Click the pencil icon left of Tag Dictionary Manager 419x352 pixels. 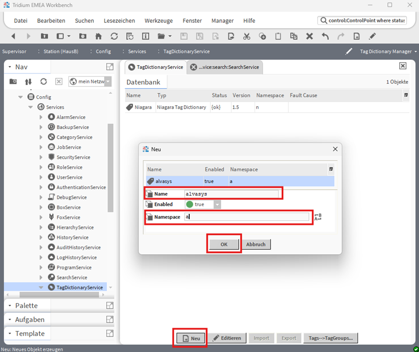pos(349,51)
